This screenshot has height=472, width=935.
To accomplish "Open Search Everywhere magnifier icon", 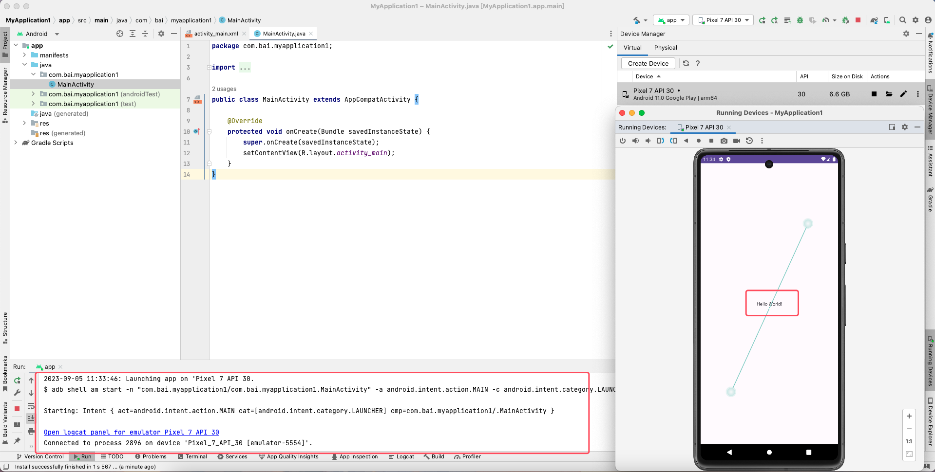I will 902,20.
